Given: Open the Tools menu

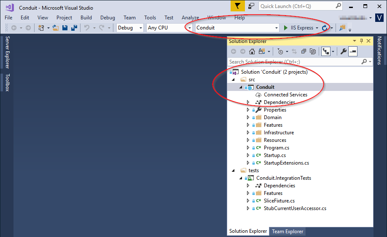Looking at the screenshot, I should (150, 18).
